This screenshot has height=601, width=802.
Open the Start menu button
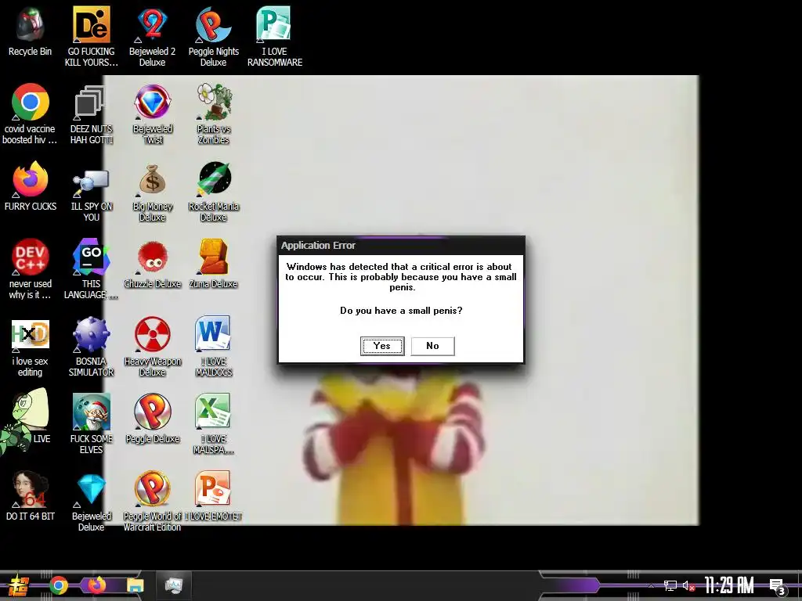[18, 585]
